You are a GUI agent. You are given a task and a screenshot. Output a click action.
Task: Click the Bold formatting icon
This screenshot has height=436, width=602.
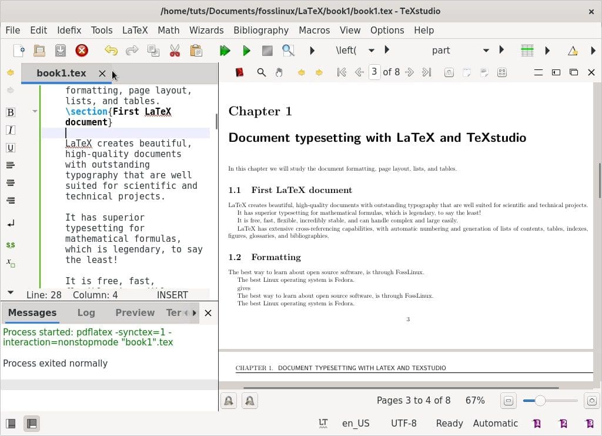tap(10, 112)
